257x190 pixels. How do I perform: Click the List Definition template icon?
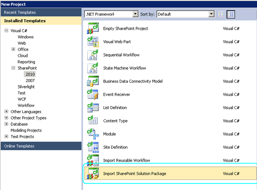[93, 107]
